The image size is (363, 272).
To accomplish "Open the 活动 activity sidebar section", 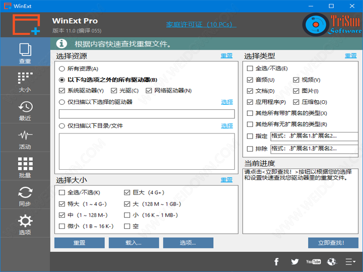I will [x=25, y=138].
